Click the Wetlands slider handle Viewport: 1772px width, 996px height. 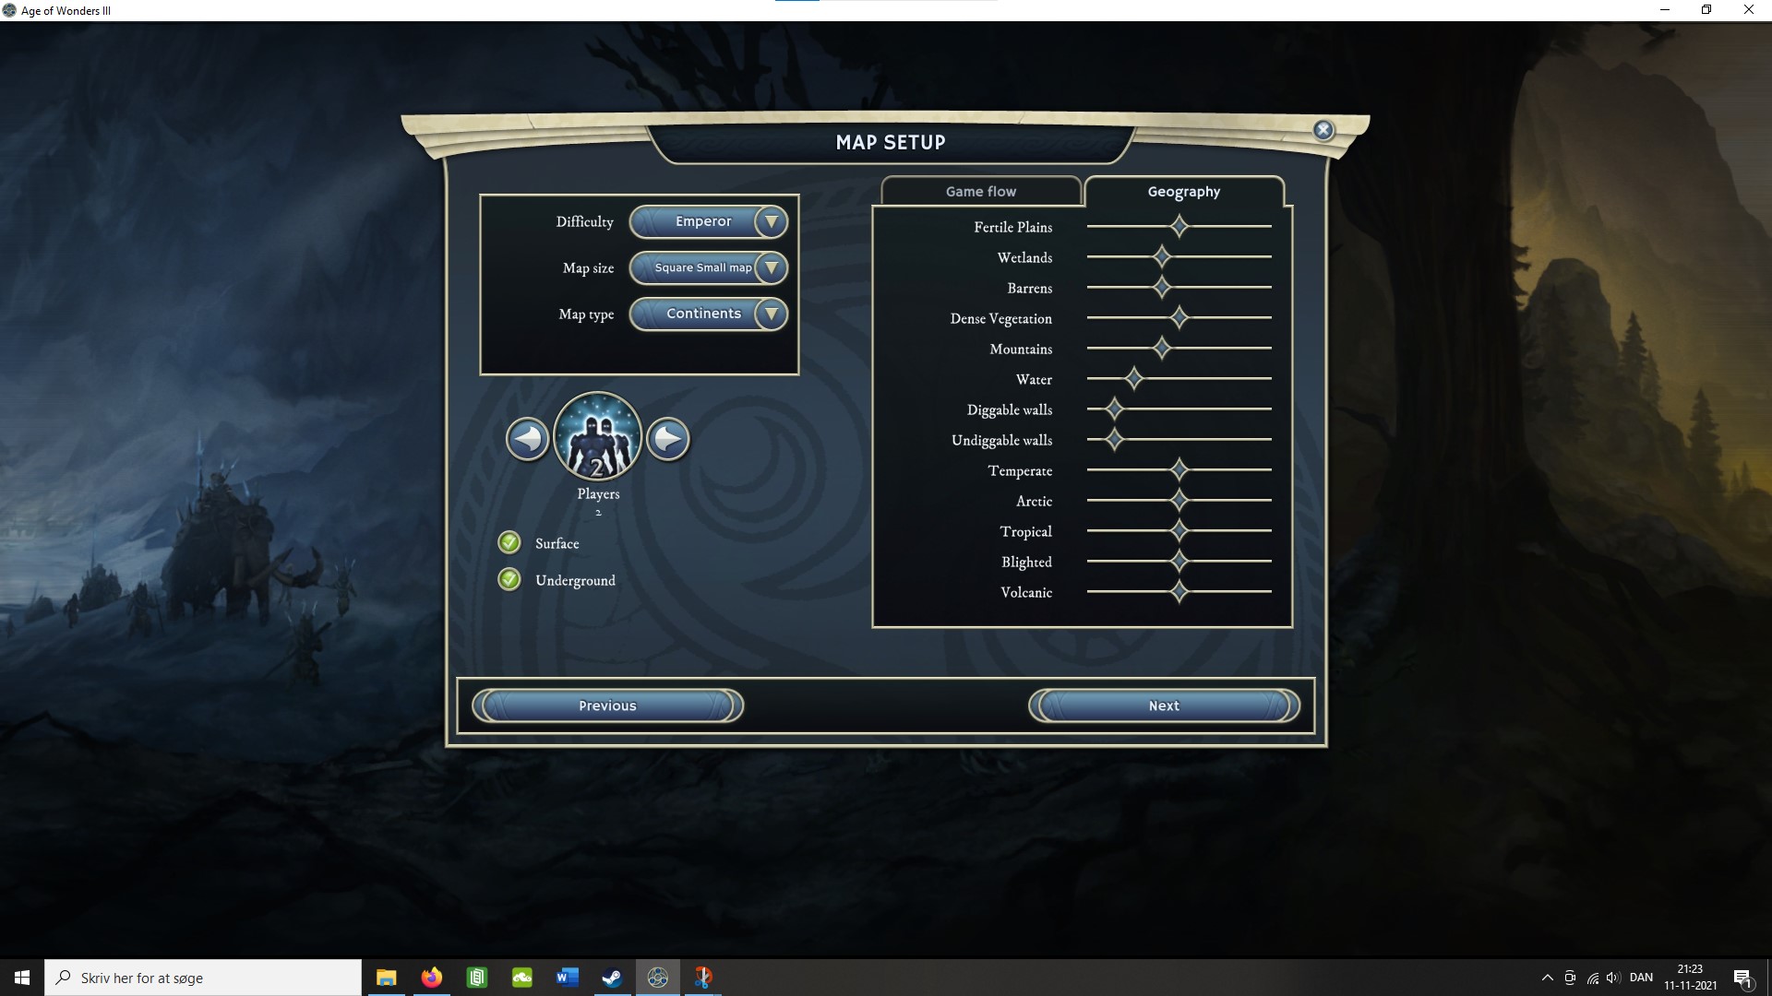(1161, 256)
